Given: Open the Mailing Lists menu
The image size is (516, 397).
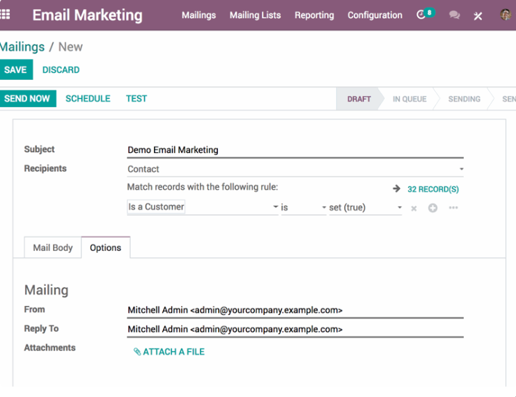Looking at the screenshot, I should click(x=255, y=15).
